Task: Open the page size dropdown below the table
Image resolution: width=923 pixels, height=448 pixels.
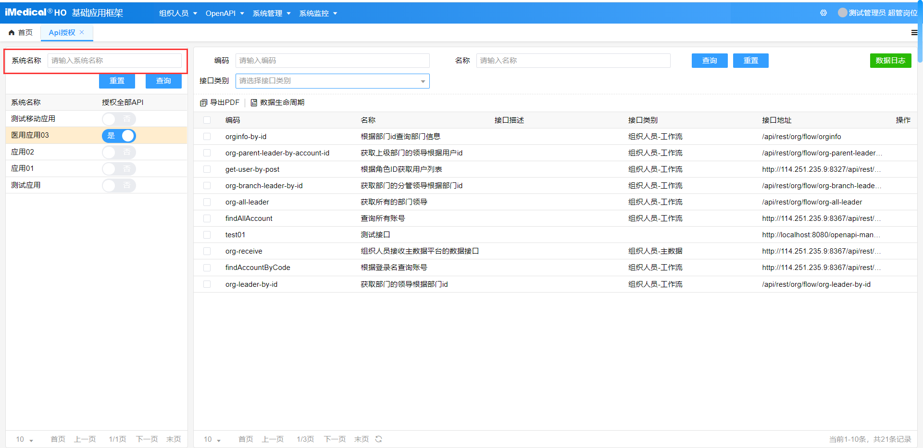Action: pos(212,439)
